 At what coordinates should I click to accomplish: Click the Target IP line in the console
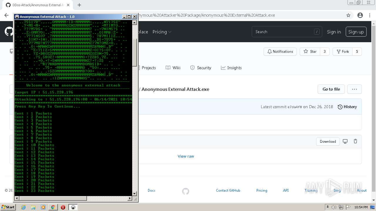(44, 92)
